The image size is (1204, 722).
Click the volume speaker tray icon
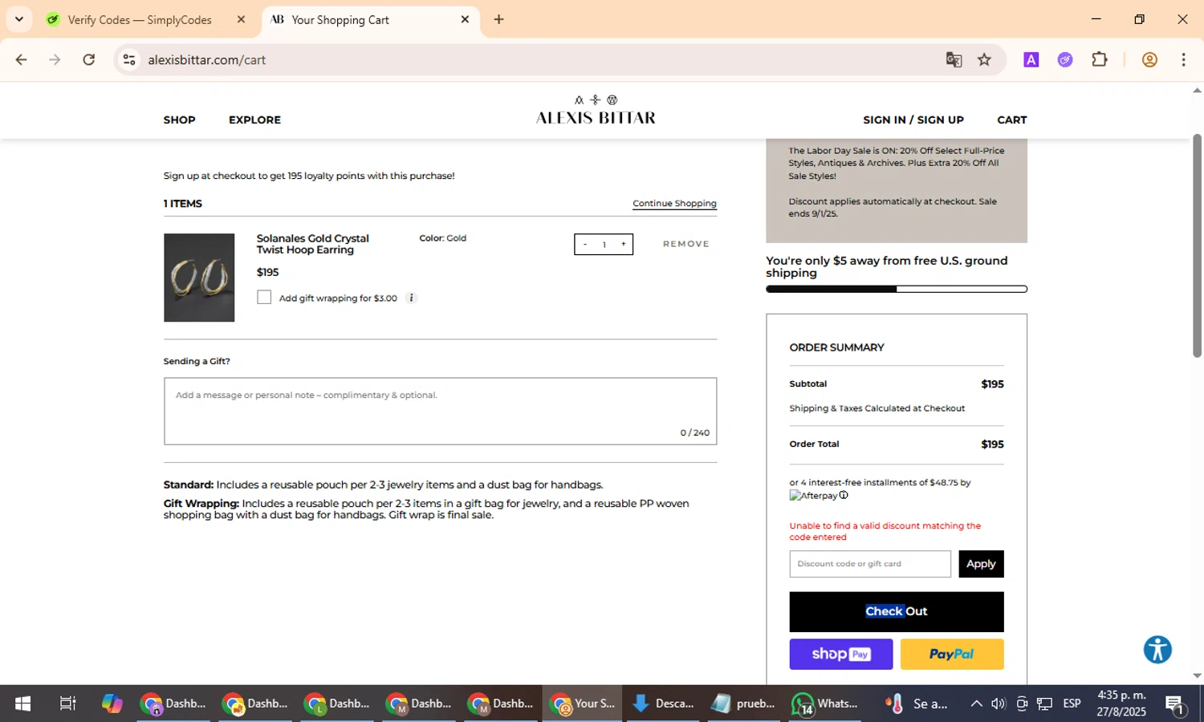(999, 704)
